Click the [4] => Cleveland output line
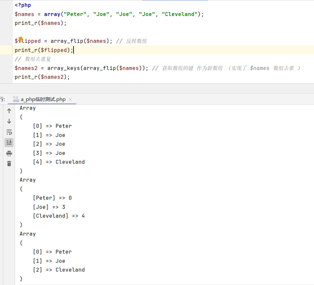 point(59,162)
